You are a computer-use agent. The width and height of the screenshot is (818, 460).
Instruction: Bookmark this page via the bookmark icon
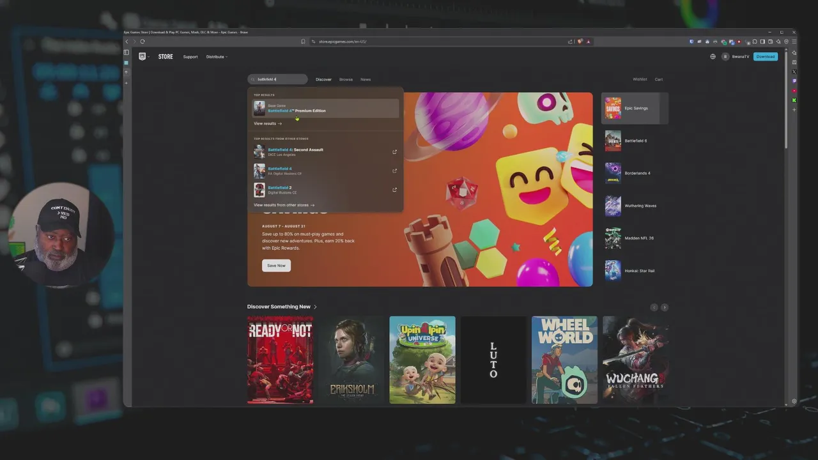(303, 42)
